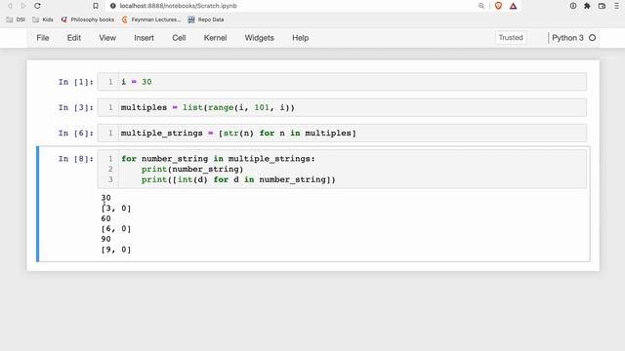
Task: Open the Cell menu
Action: 179,38
